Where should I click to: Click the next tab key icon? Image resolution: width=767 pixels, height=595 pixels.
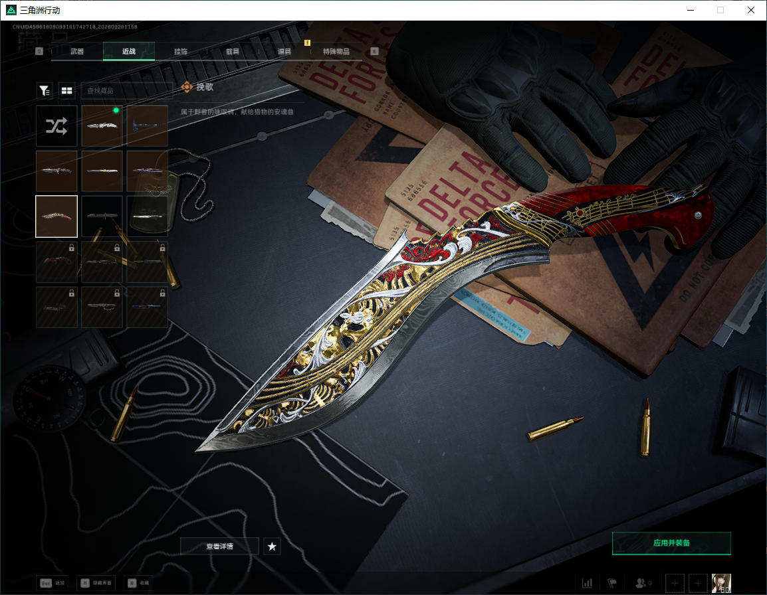[x=375, y=51]
